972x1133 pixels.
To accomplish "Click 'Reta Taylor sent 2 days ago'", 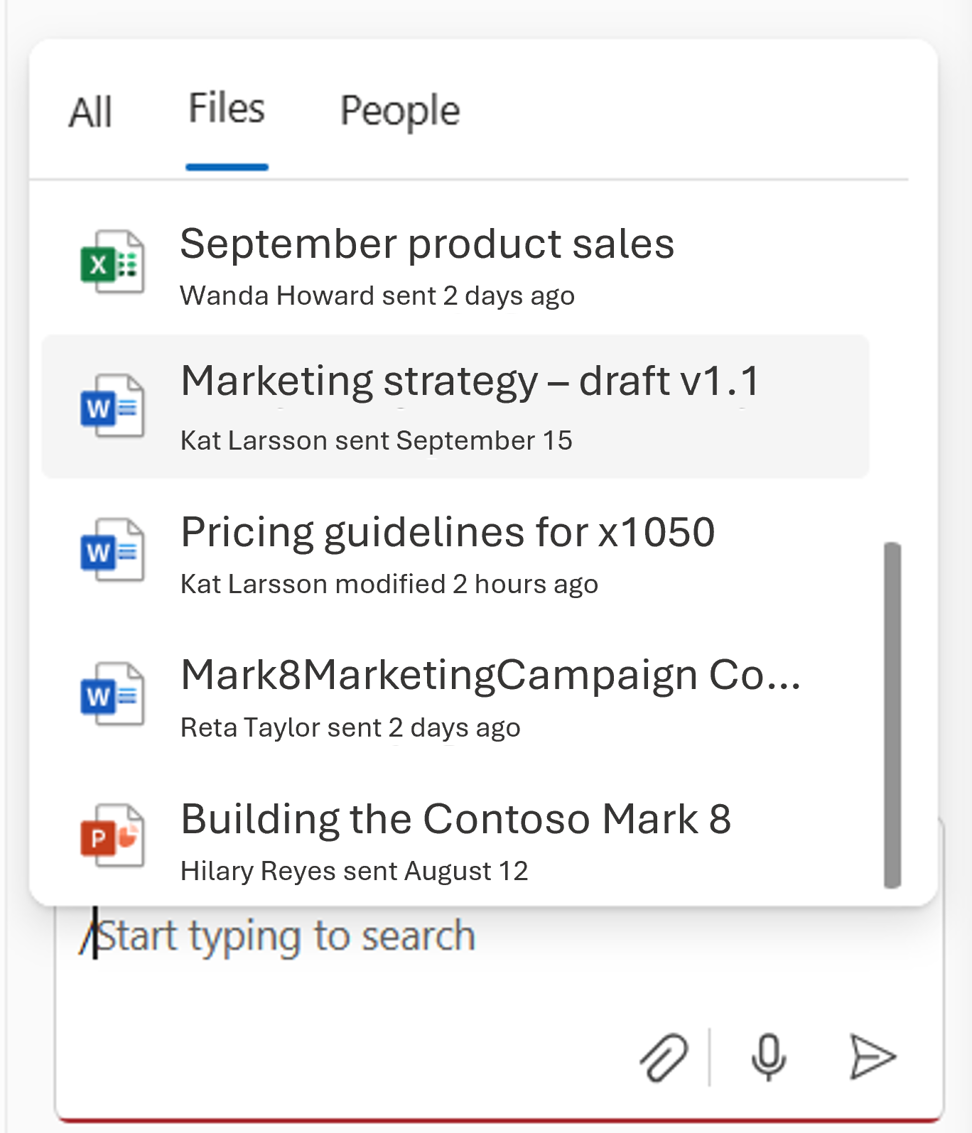I will coord(350,727).
